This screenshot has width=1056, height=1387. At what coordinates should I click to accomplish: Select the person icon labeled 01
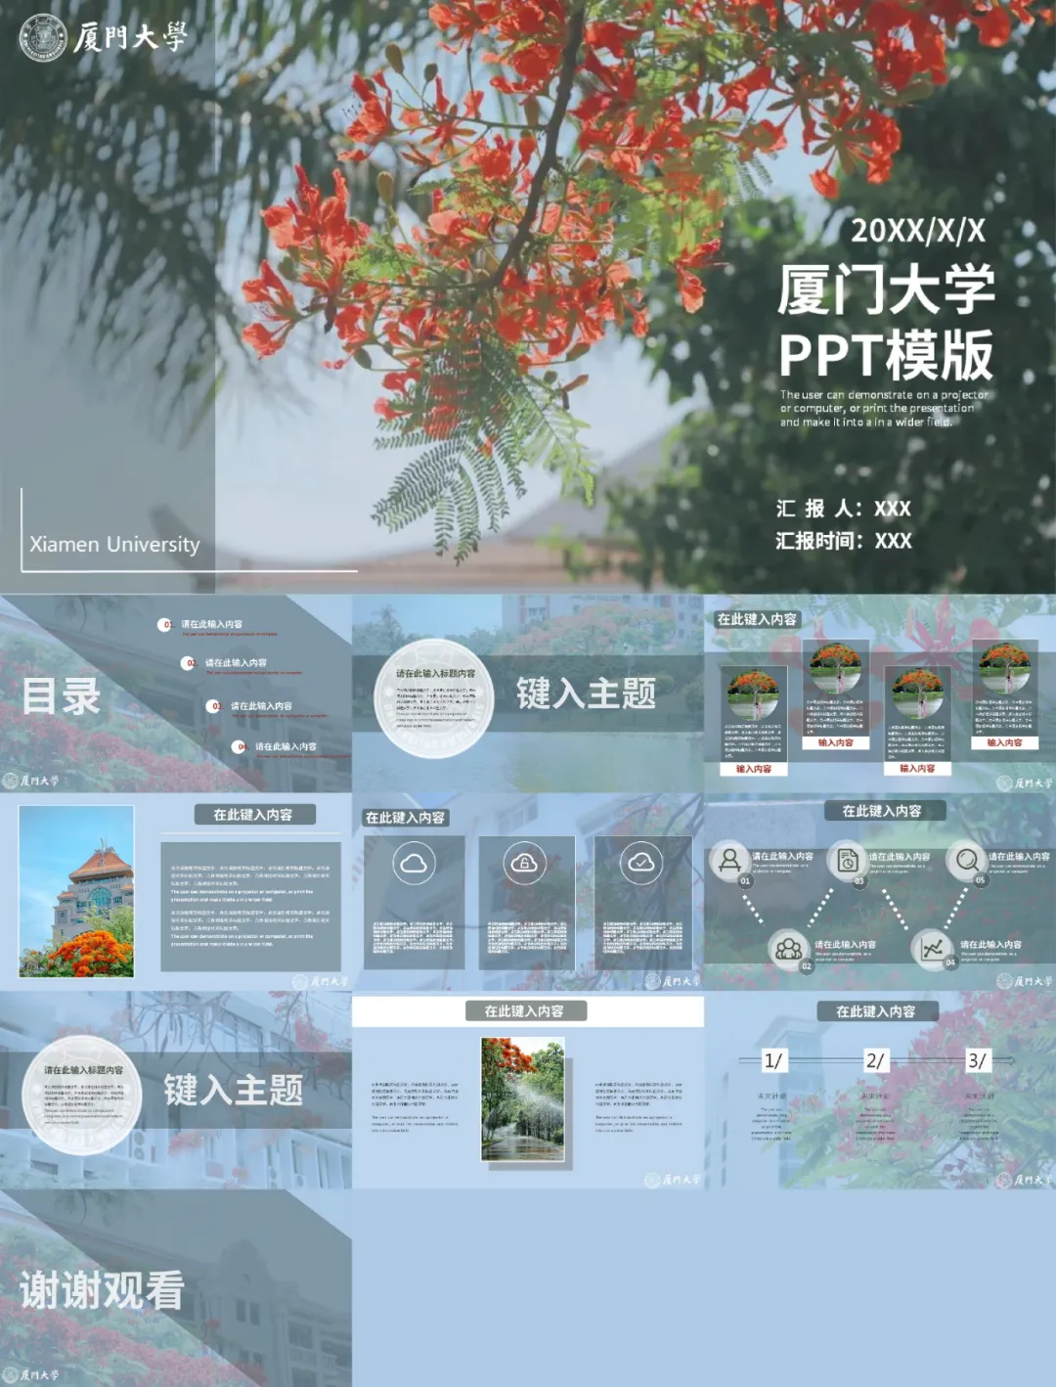(x=729, y=860)
